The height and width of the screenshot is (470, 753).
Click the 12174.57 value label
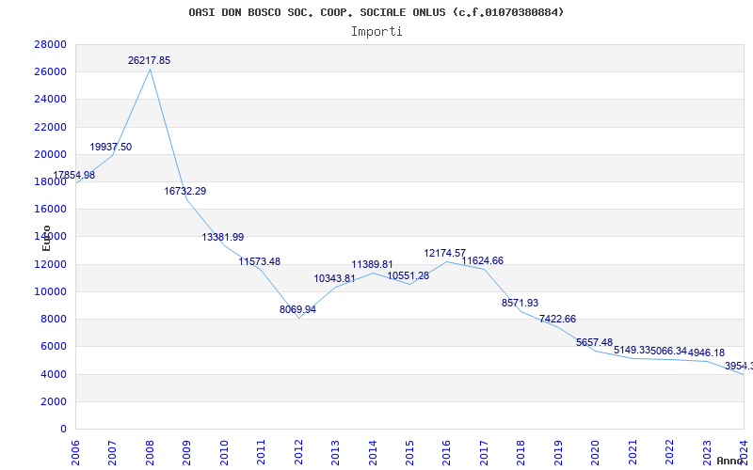point(444,253)
